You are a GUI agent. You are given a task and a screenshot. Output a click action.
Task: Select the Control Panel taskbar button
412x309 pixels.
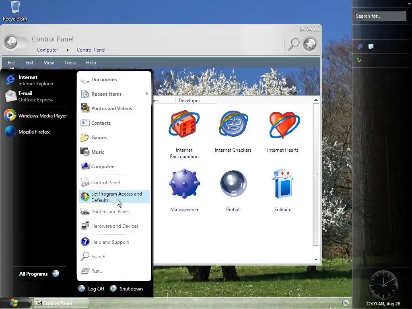[x=61, y=303]
